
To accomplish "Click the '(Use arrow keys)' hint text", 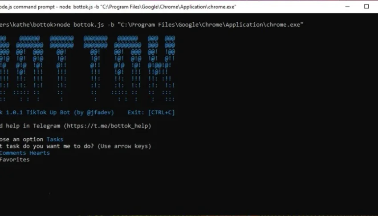I will tap(124, 146).
